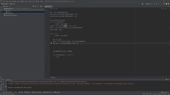Viewport: 170px width, 95px height.
Task: Rerun main using Run panel play icon
Action: 3,82
